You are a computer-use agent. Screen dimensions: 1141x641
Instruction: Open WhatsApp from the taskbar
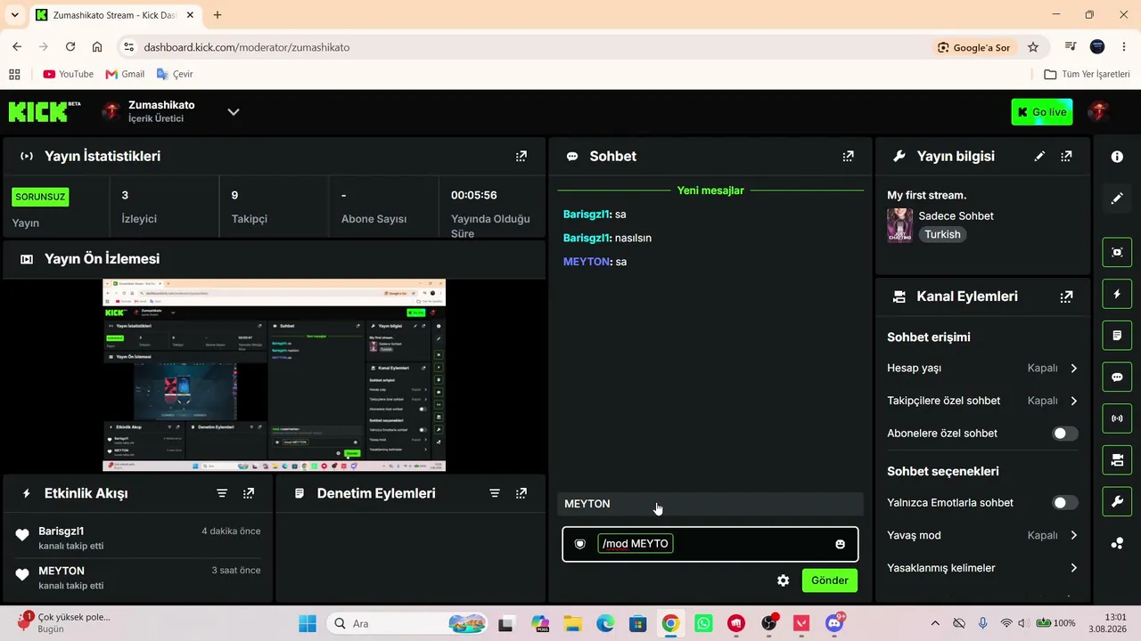[x=703, y=623]
